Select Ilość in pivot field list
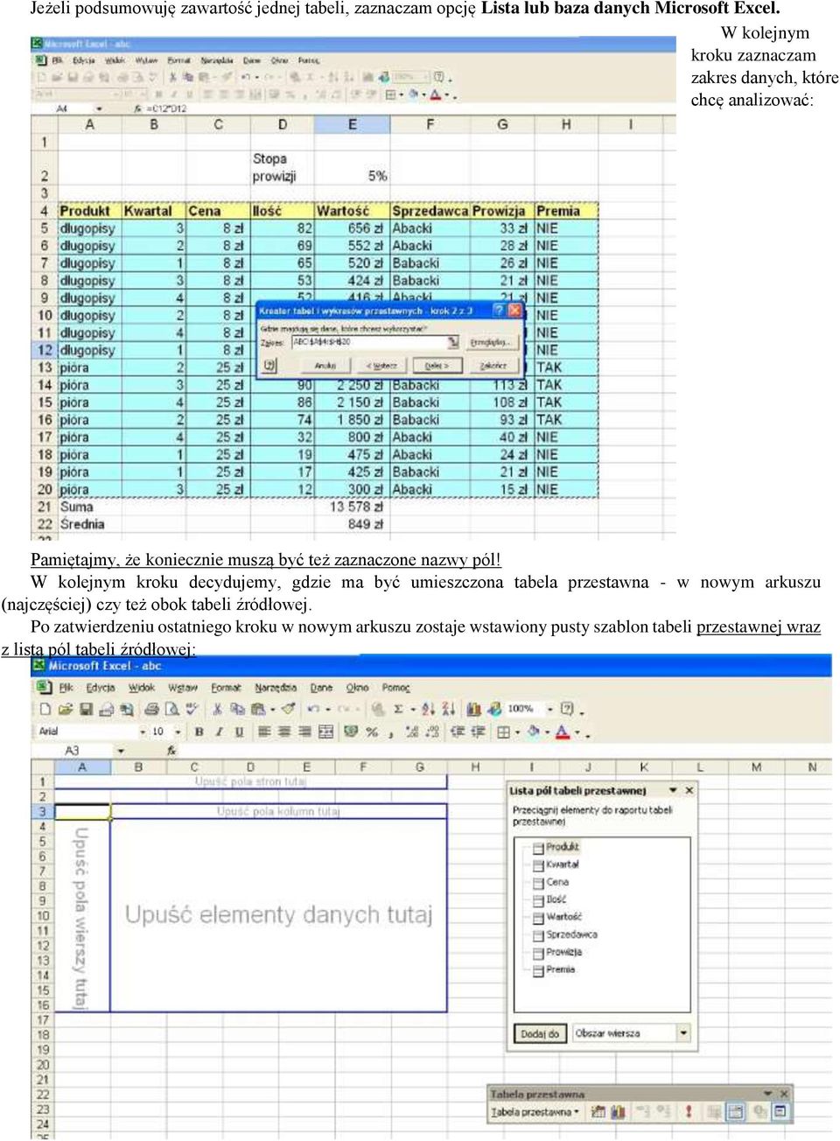The image size is (840, 1141). 556,899
